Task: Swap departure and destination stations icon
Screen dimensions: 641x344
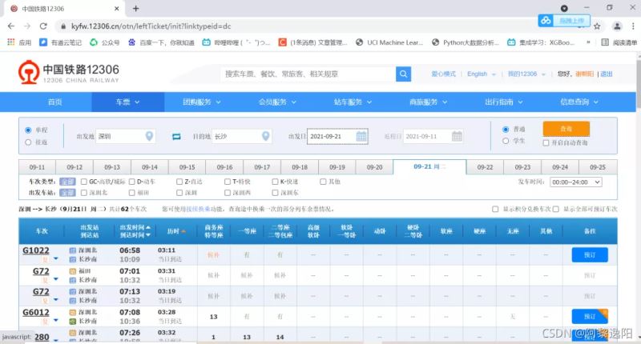Action: tap(177, 137)
